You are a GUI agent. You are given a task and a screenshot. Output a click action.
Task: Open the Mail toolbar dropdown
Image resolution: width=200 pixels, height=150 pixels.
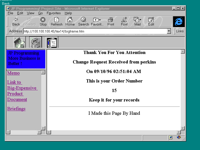tap(137, 21)
